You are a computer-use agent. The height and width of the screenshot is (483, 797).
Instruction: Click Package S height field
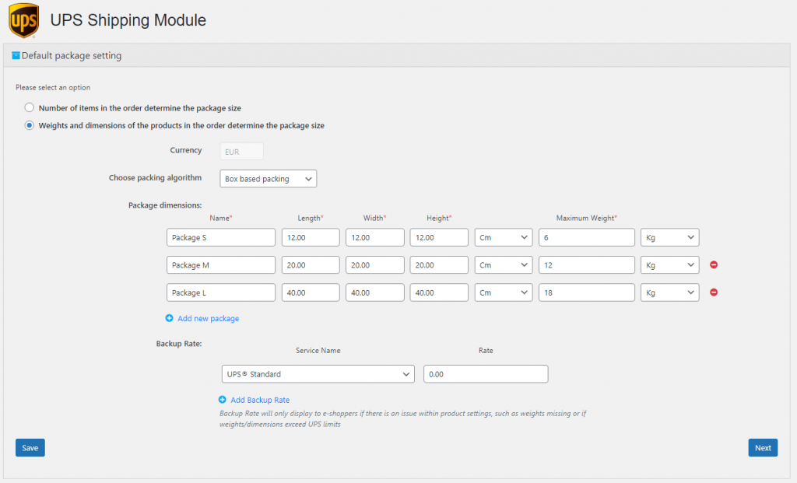coord(439,237)
